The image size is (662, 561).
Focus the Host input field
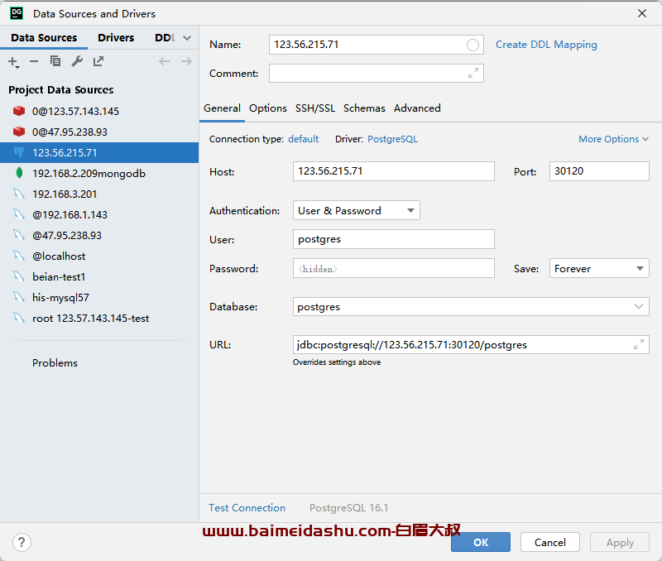394,171
